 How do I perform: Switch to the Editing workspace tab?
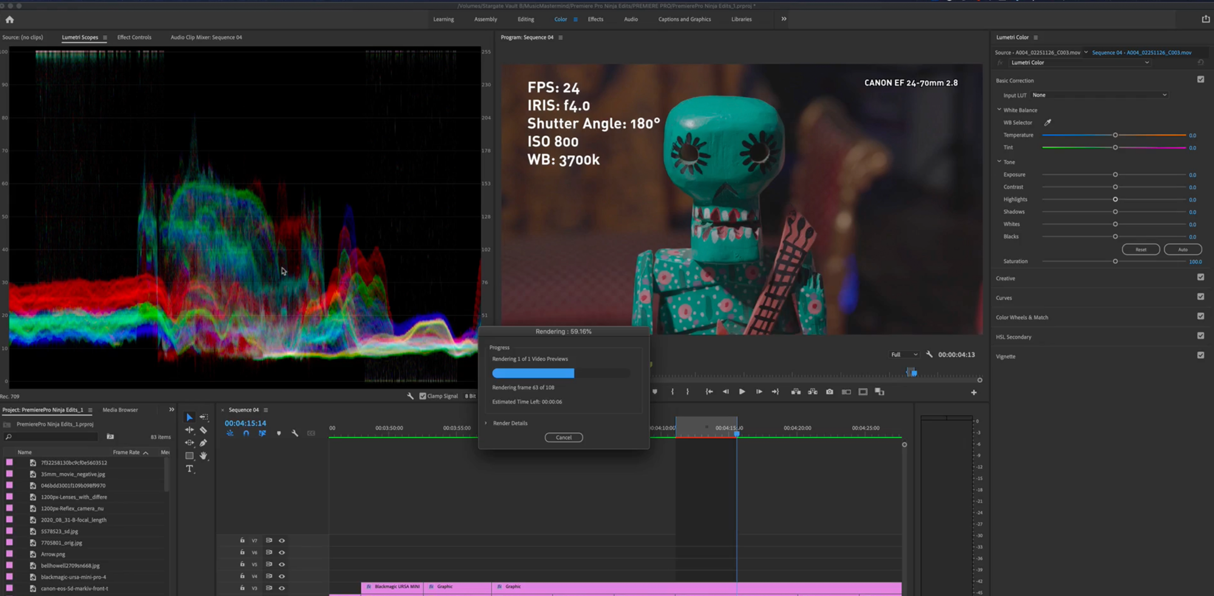point(526,19)
